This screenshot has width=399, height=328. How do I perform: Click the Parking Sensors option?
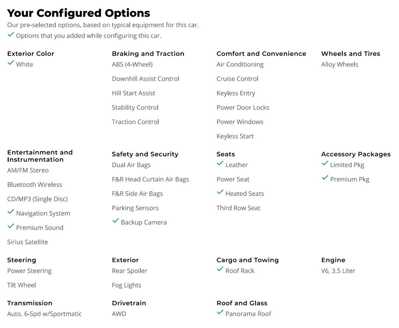tap(135, 208)
